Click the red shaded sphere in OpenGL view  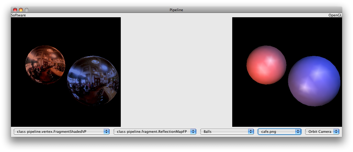click(x=266, y=65)
